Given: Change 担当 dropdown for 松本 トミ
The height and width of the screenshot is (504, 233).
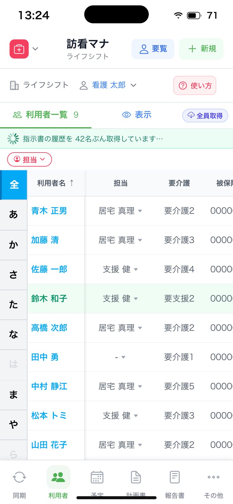Looking at the screenshot, I should [120, 415].
